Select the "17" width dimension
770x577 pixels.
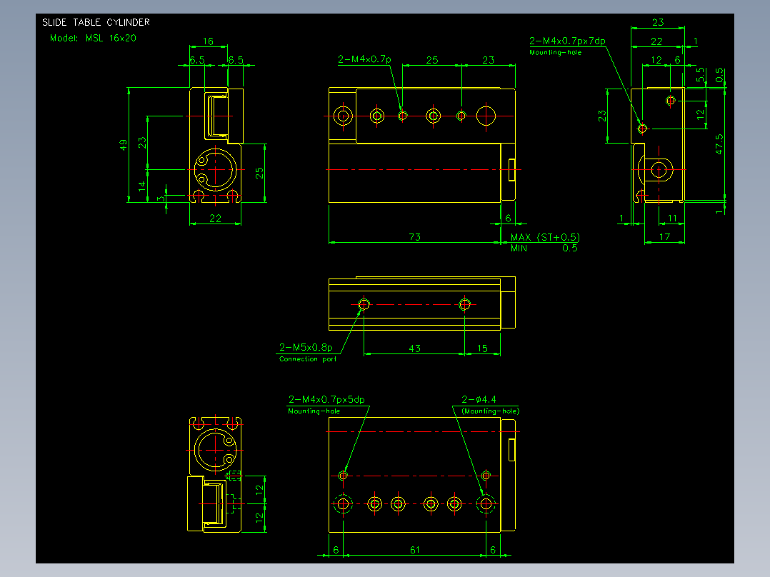tap(664, 236)
